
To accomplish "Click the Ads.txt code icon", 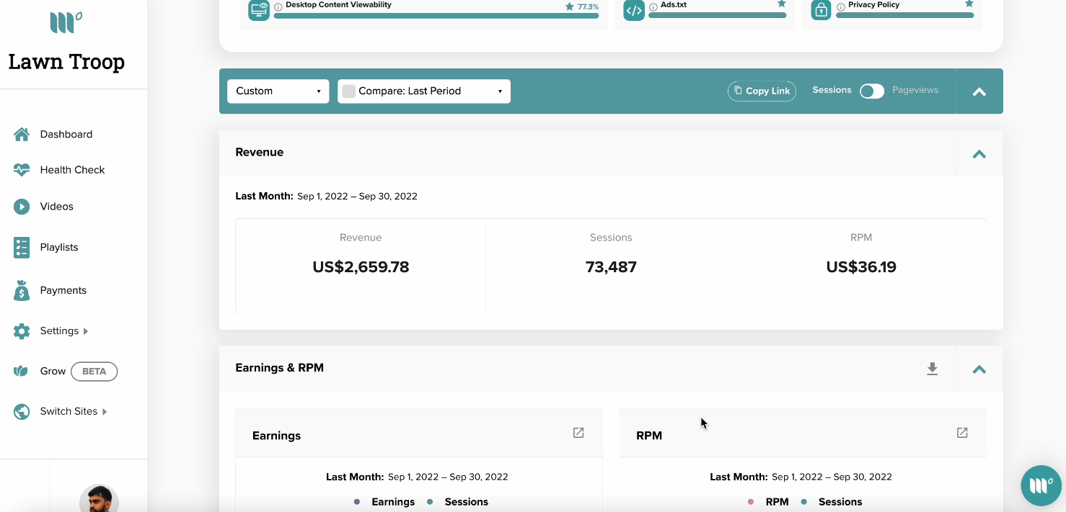I will [634, 10].
